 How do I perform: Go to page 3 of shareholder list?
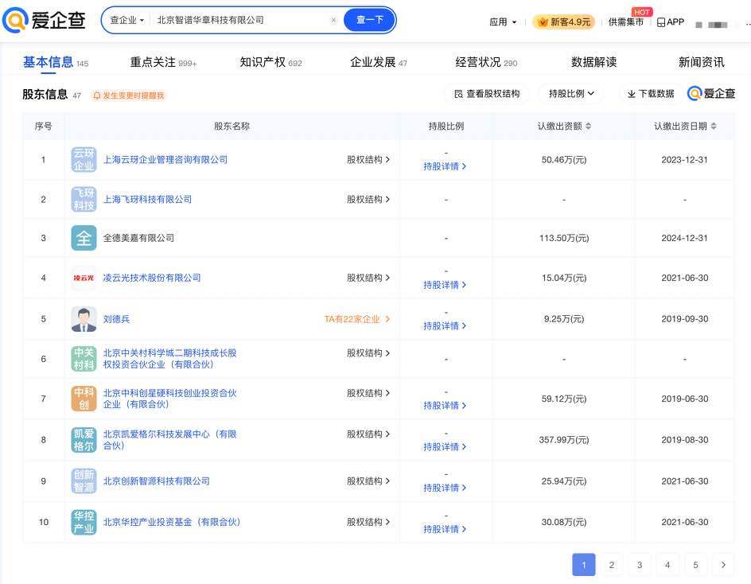tap(639, 565)
